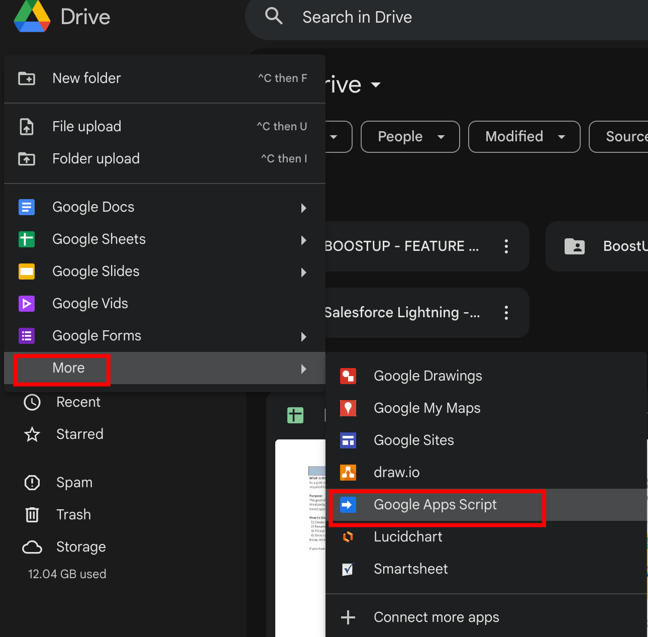
Task: Click the green Sheets icon above file preview
Action: pyautogui.click(x=295, y=415)
